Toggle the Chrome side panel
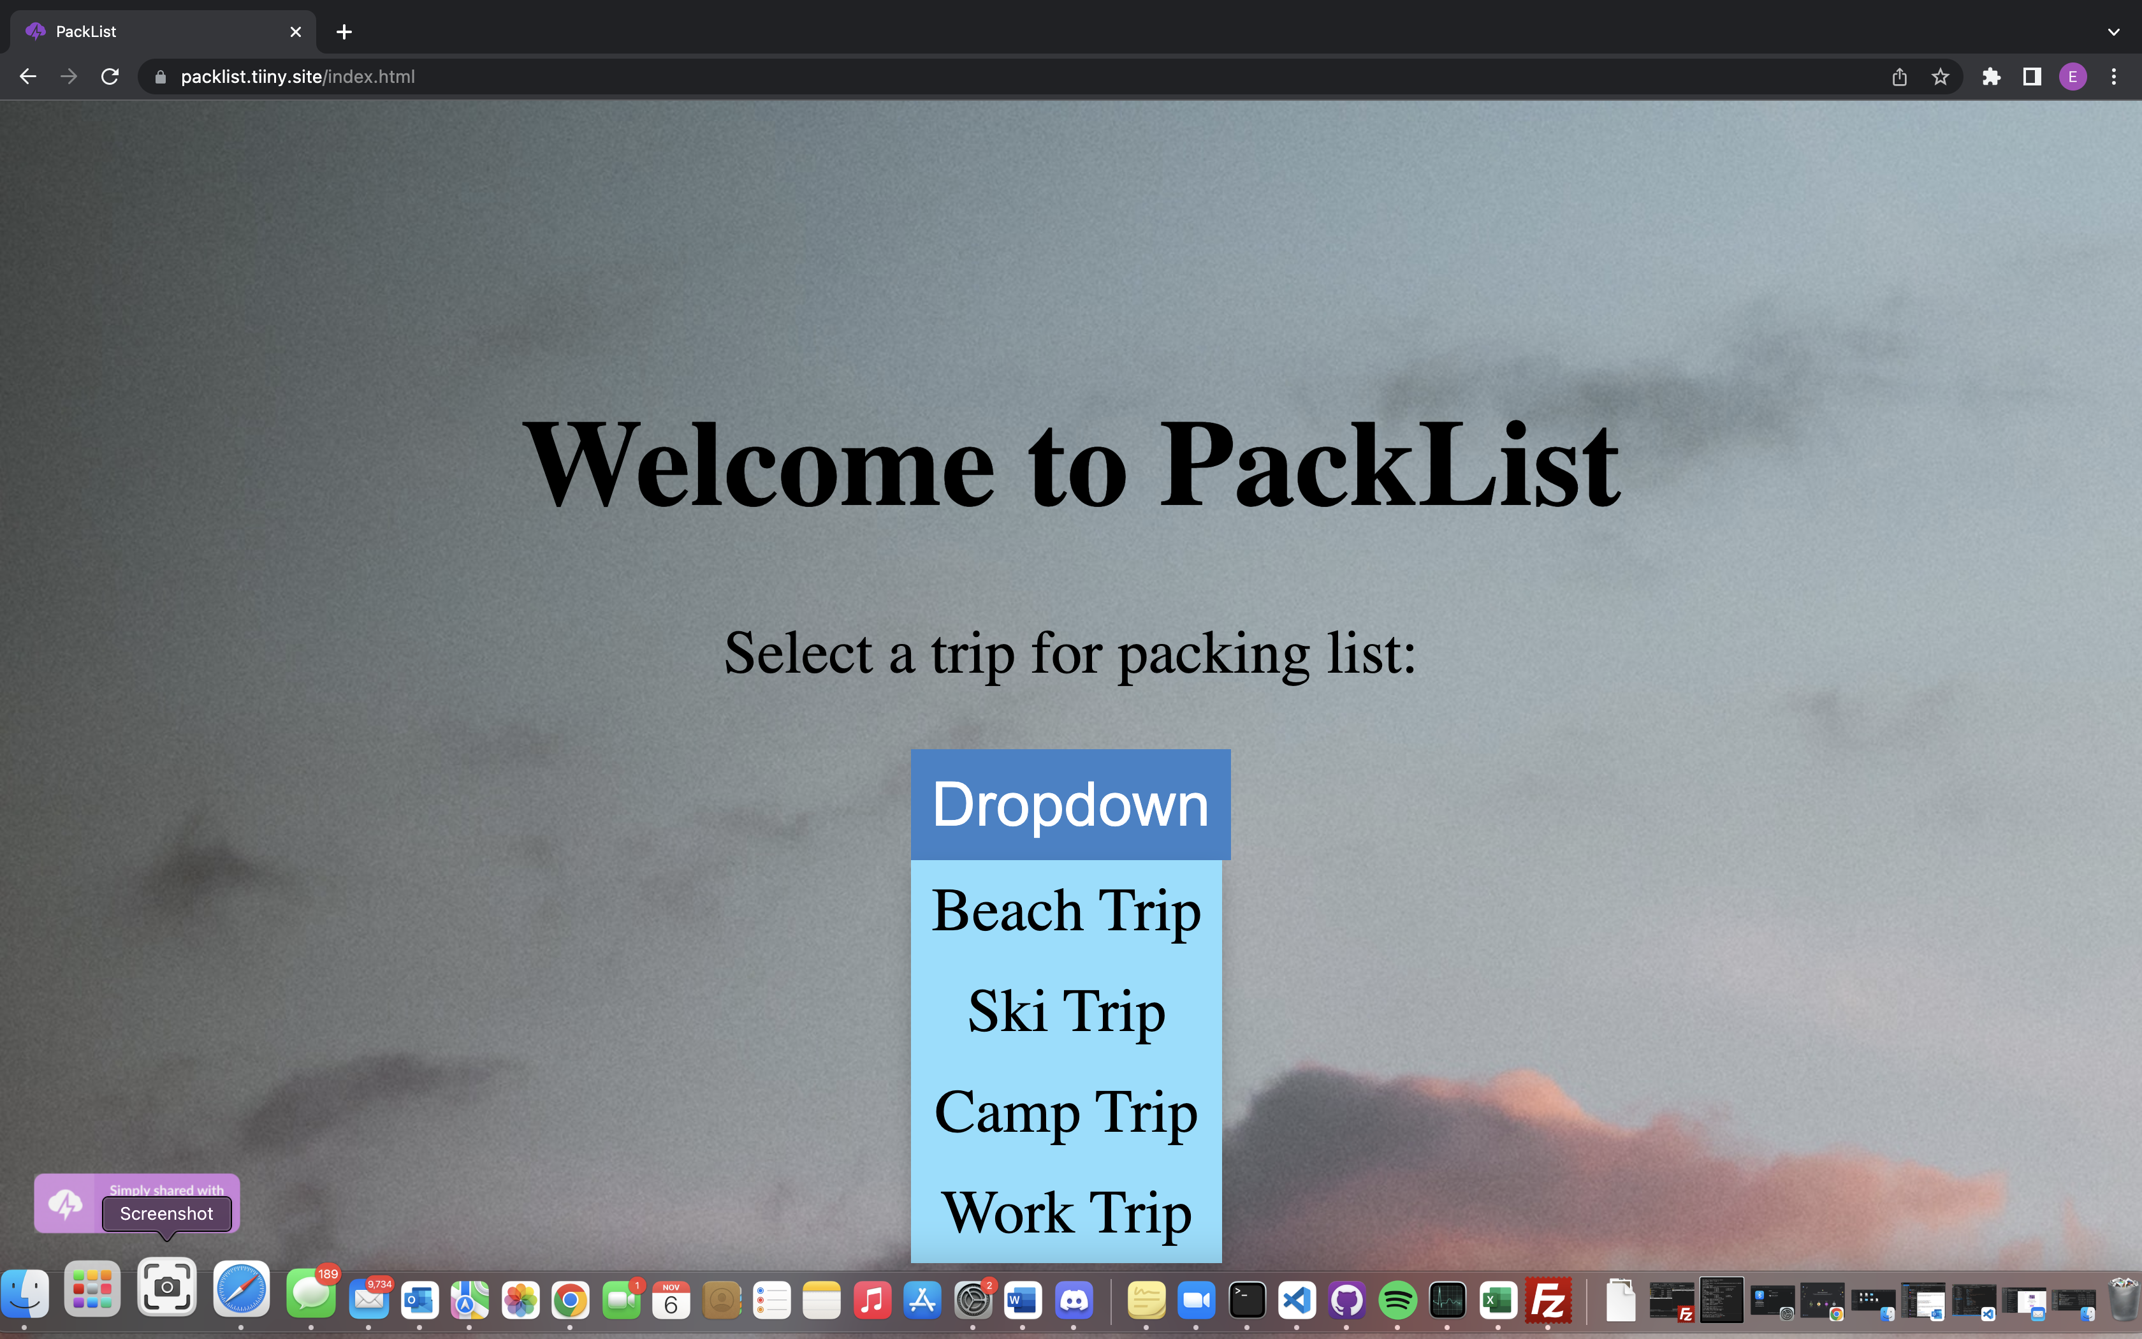 pos(2031,77)
